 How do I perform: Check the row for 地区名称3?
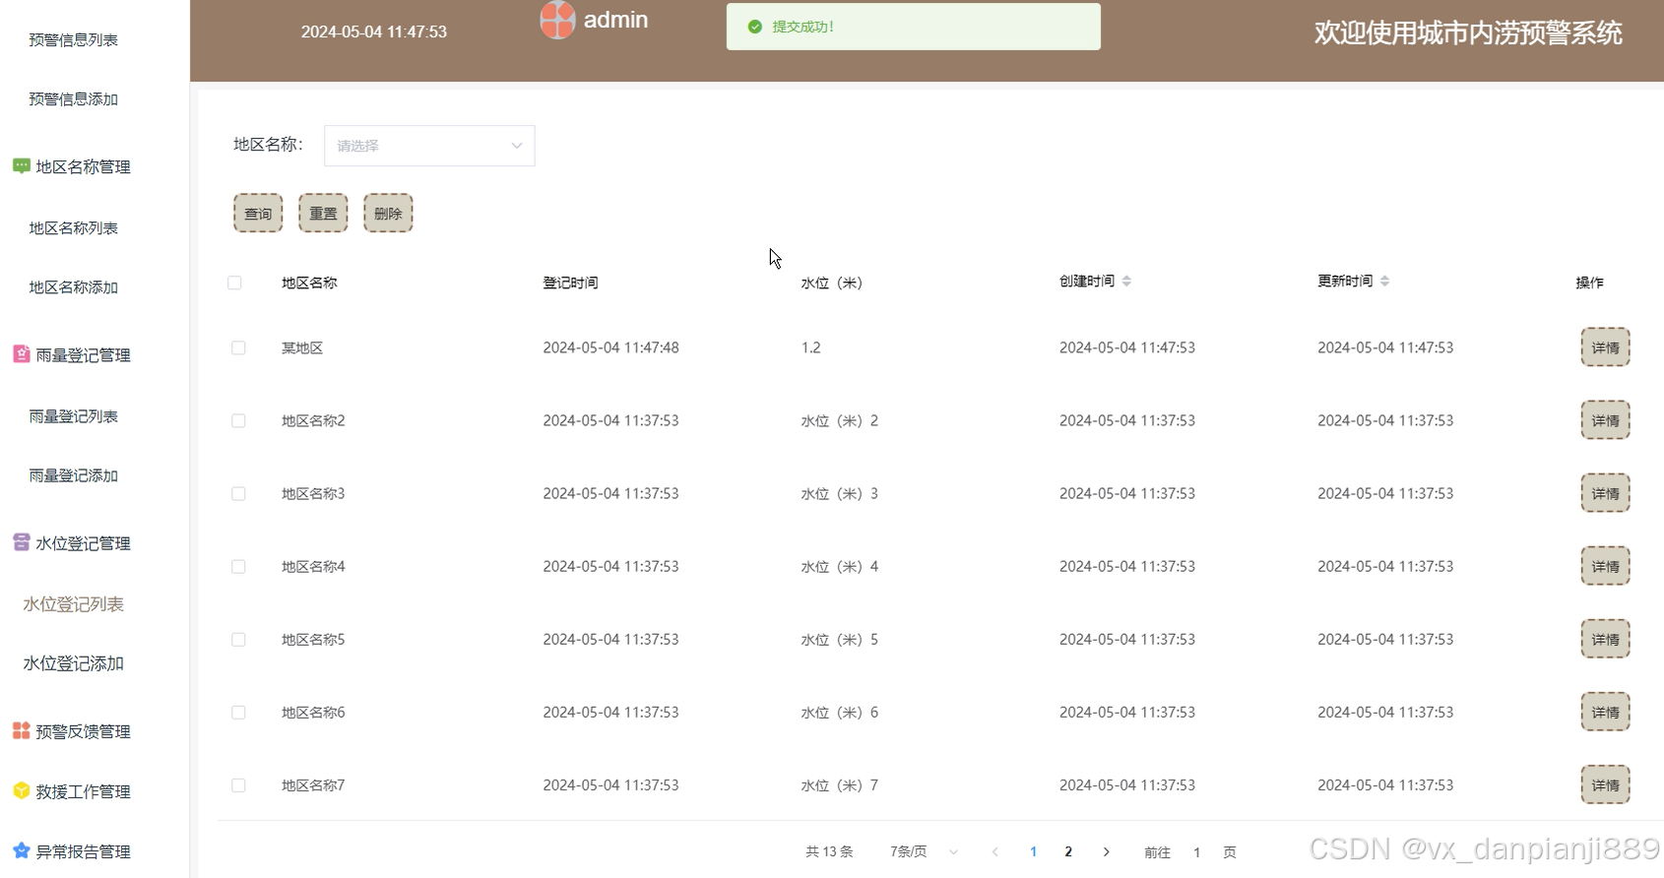[x=238, y=493]
